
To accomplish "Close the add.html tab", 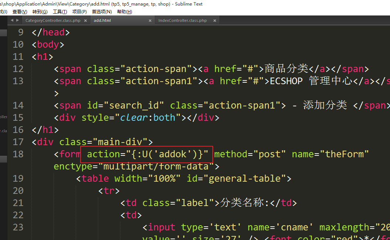I will pyautogui.click(x=150, y=21).
